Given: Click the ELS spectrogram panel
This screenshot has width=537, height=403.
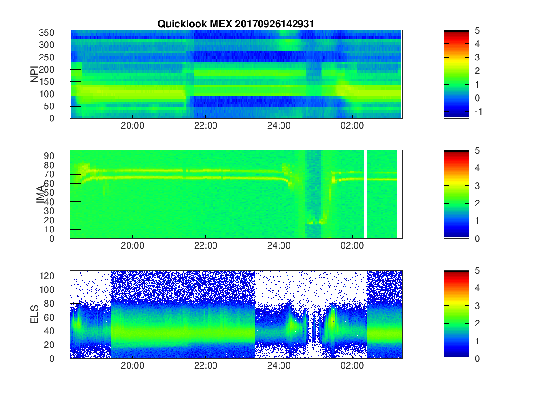Looking at the screenshot, I should click(236, 314).
